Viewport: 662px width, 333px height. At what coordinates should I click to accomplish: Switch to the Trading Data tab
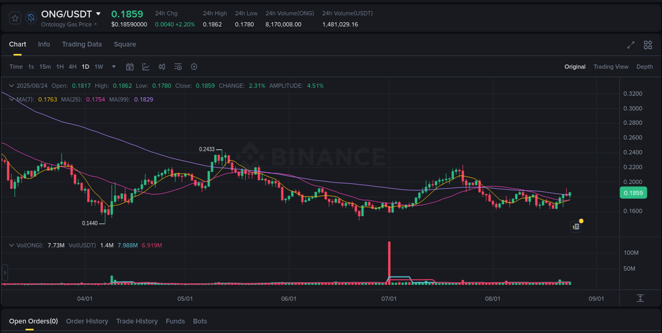tap(82, 44)
